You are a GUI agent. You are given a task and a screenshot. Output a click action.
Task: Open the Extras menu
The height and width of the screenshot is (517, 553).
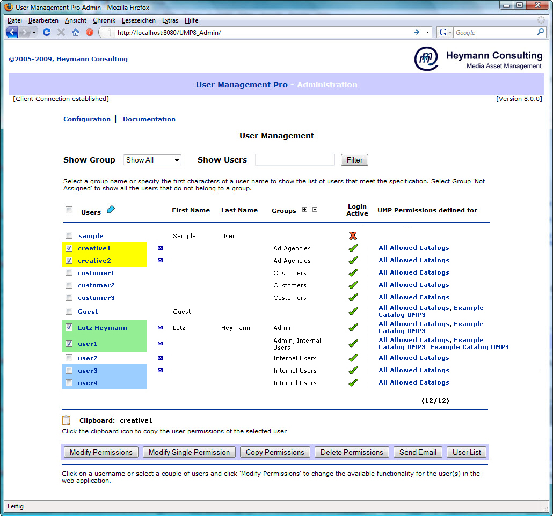[170, 20]
